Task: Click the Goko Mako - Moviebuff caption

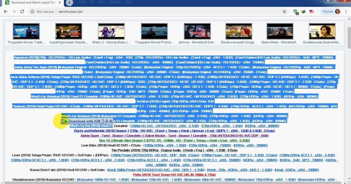Action: pyautogui.click(x=280, y=42)
